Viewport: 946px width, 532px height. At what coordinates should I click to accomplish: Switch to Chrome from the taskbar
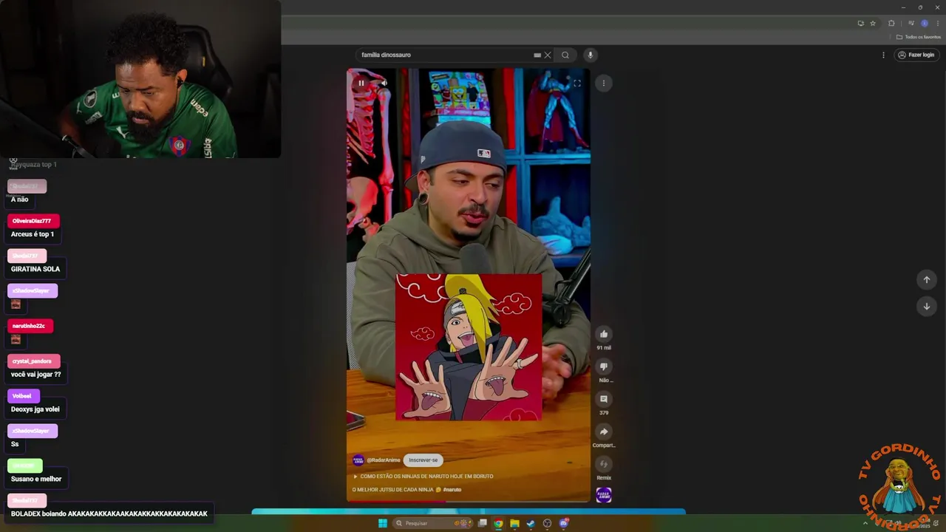pyautogui.click(x=499, y=523)
